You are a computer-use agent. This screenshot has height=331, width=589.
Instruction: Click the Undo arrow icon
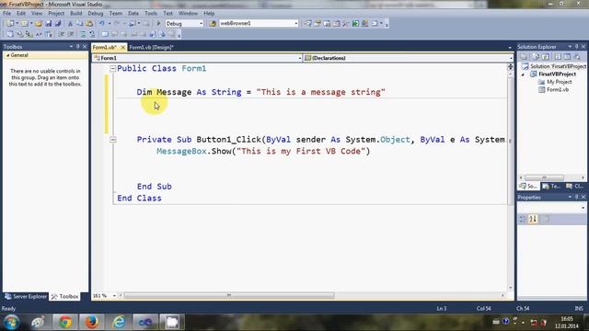[102, 24]
